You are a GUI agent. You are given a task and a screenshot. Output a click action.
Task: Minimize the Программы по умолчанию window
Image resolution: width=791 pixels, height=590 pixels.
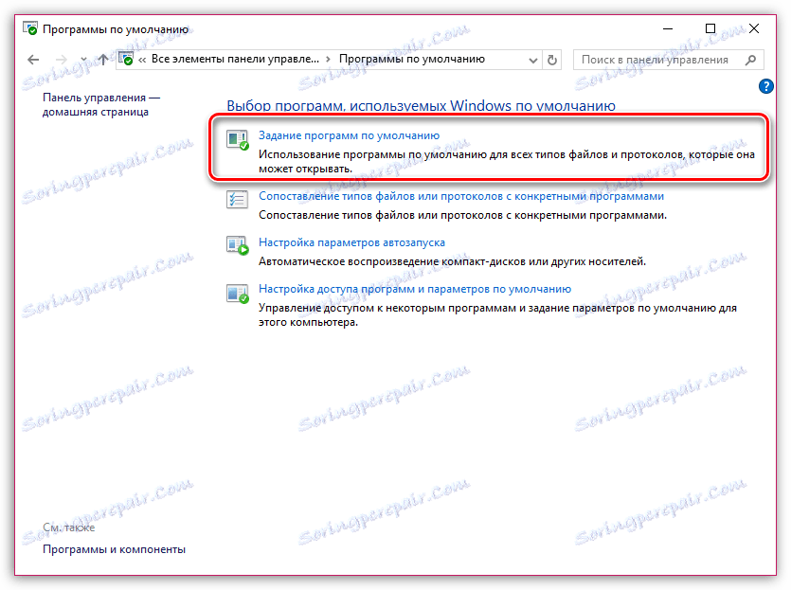(668, 28)
